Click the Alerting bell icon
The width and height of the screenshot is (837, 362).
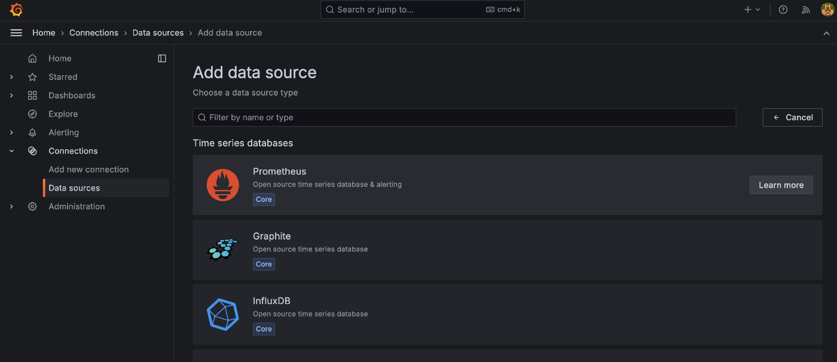pyautogui.click(x=32, y=133)
